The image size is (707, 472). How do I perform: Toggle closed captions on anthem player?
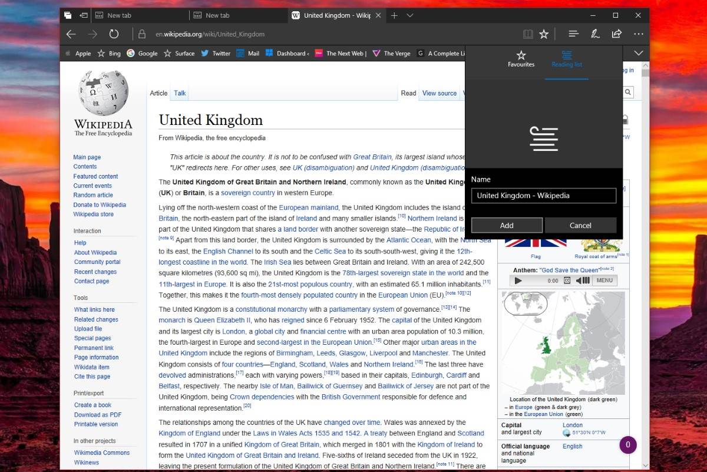click(567, 280)
